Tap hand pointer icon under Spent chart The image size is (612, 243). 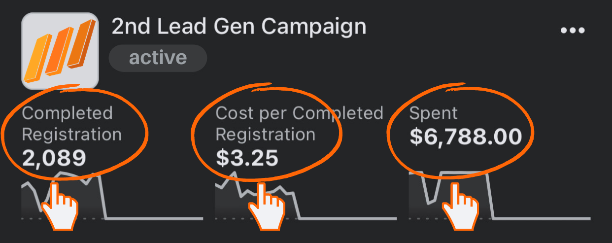(460, 207)
